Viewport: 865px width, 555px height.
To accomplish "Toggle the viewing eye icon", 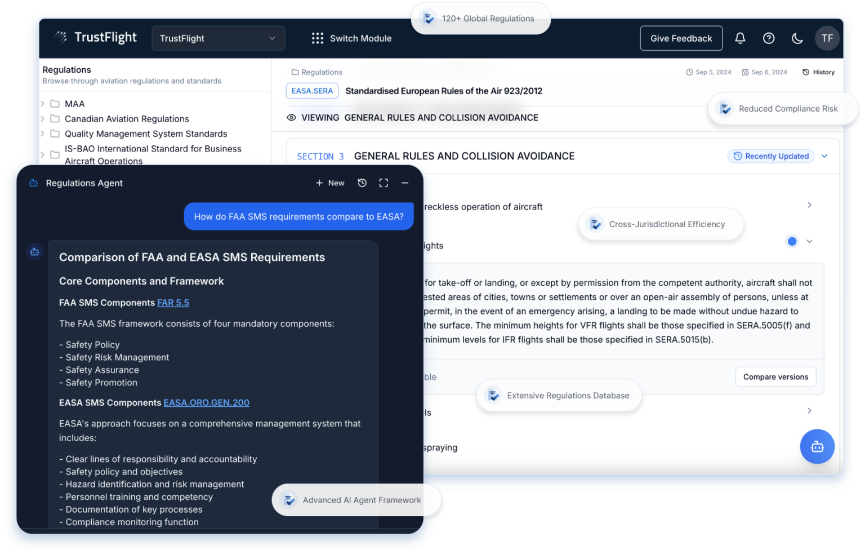I will coord(292,117).
